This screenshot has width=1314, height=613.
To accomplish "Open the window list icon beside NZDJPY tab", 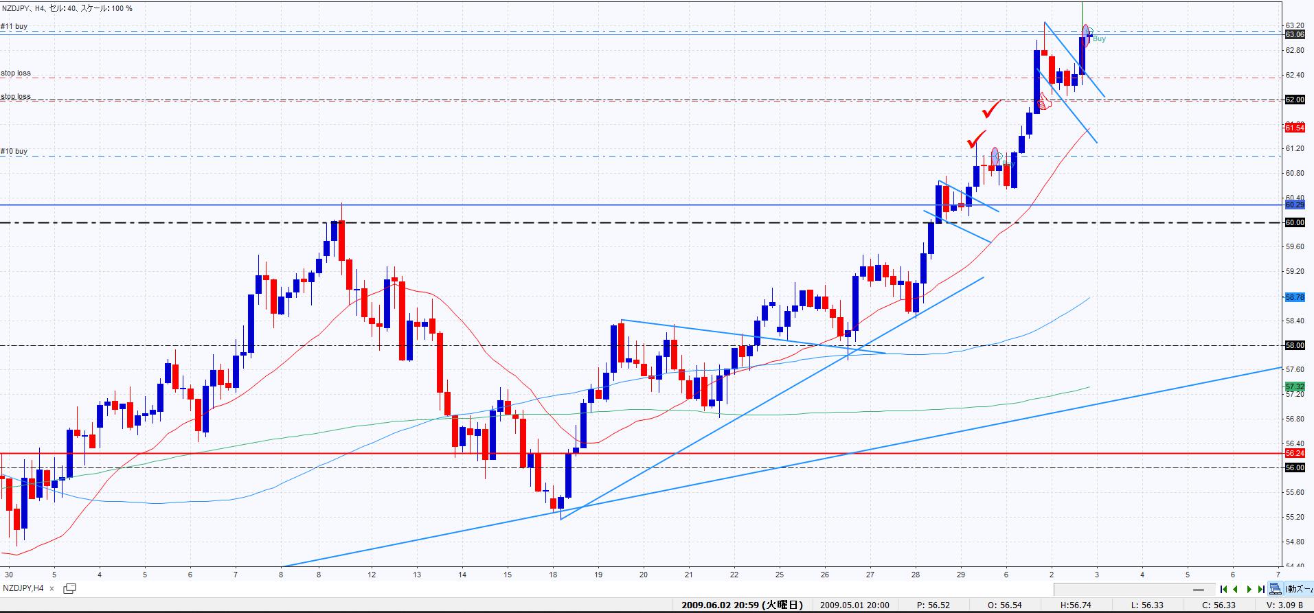I will tap(69, 588).
